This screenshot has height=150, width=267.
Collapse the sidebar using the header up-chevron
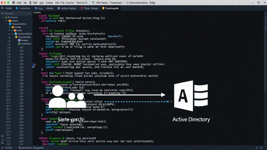click(30, 14)
